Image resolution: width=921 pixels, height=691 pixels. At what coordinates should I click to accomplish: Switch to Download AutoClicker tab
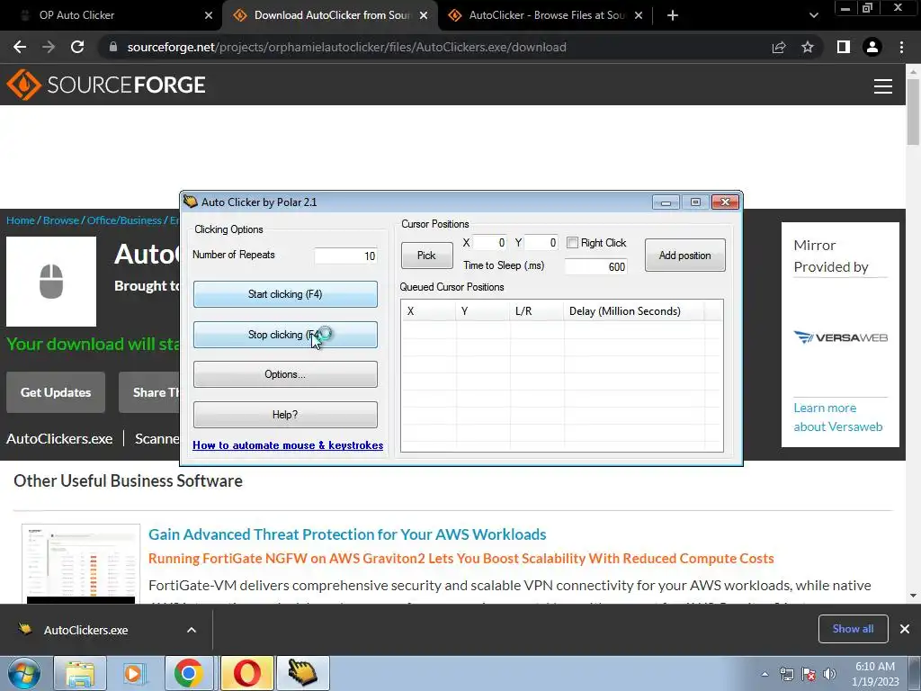click(x=329, y=15)
